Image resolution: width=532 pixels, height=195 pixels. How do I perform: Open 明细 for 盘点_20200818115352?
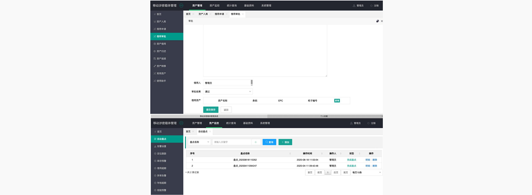pos(368,160)
